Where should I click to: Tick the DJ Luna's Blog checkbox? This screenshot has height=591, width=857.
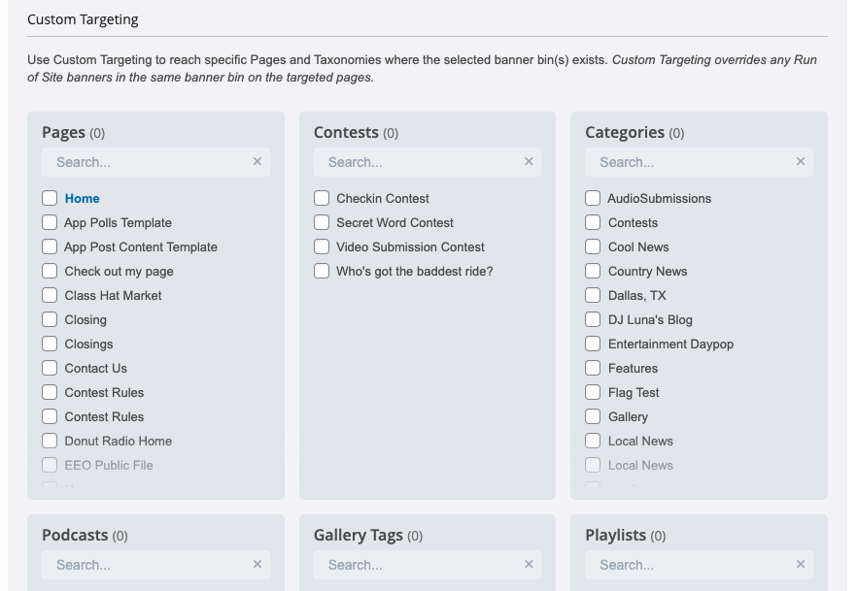pos(593,320)
